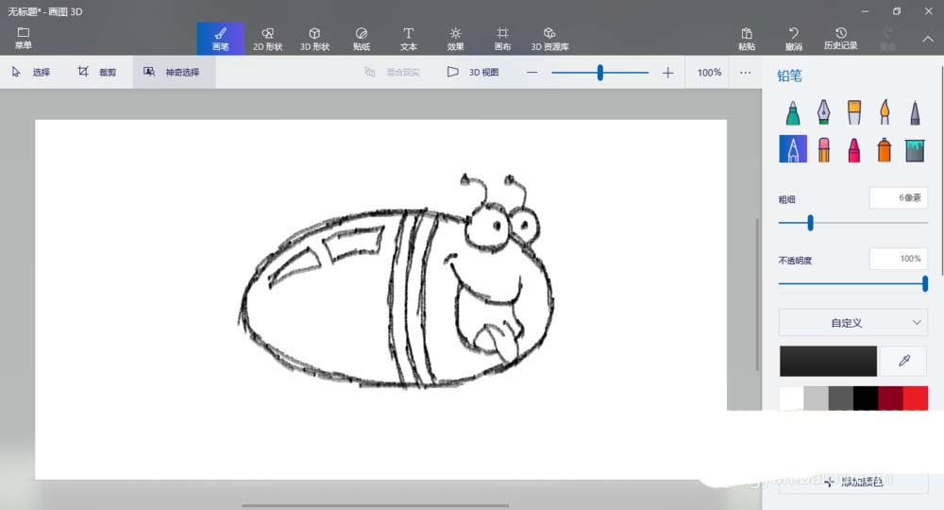Select the oil brush tool
Viewport: 944px width, 510px height.
853,112
